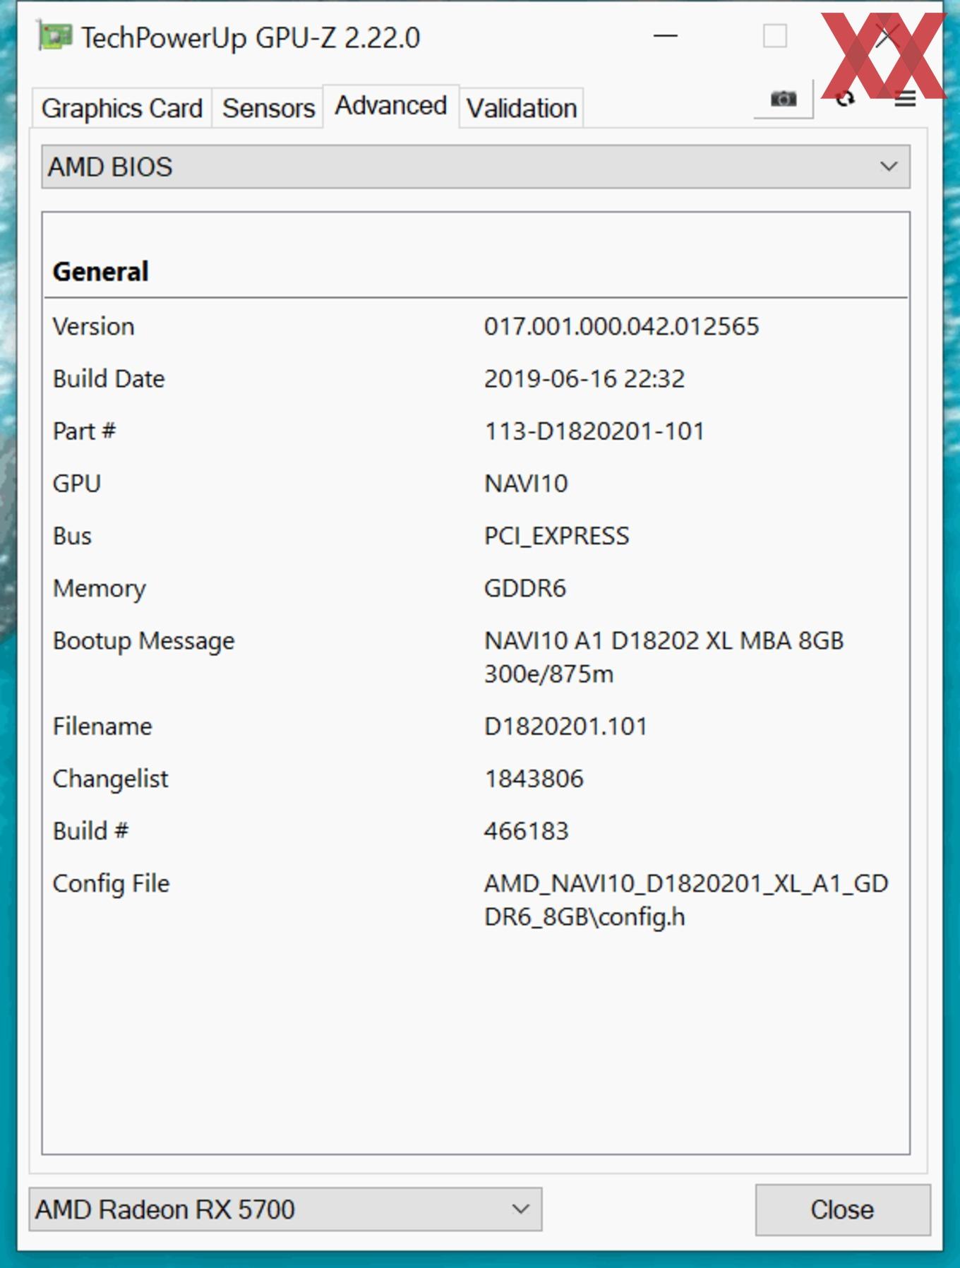
Task: Click the Bootup Message value text
Action: click(664, 657)
